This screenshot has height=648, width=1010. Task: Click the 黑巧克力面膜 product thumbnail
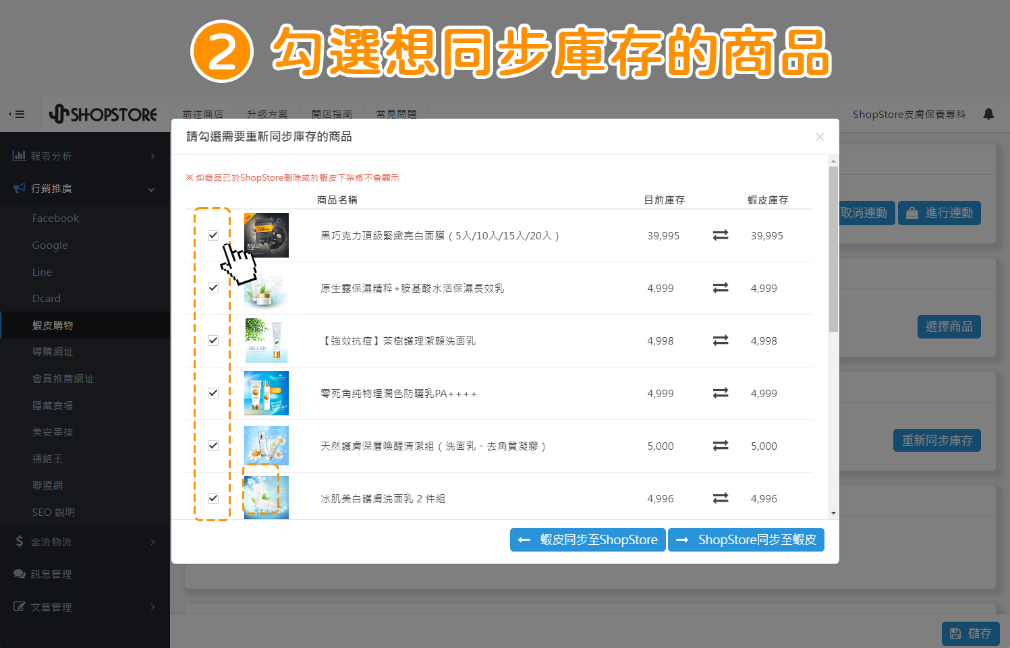[x=266, y=235]
